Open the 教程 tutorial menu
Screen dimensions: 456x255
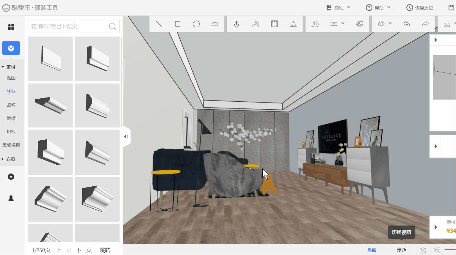(x=339, y=8)
